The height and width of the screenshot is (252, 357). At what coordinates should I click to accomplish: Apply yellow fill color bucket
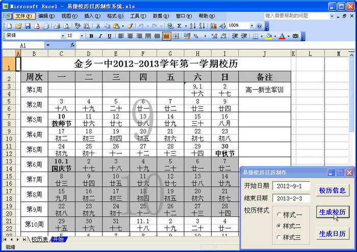point(269,36)
